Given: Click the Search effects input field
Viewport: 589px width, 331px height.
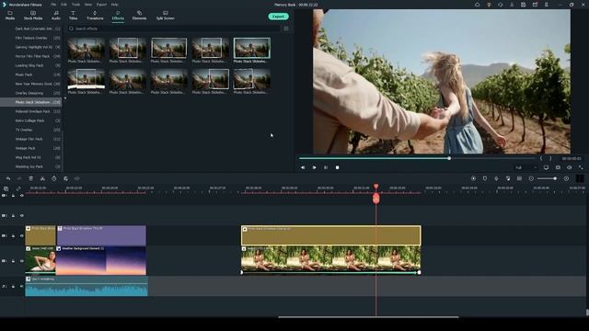Looking at the screenshot, I should (x=174, y=29).
